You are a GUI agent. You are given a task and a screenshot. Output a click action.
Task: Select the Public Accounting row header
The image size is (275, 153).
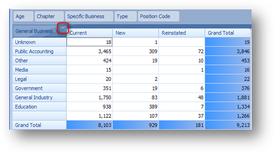coord(40,51)
